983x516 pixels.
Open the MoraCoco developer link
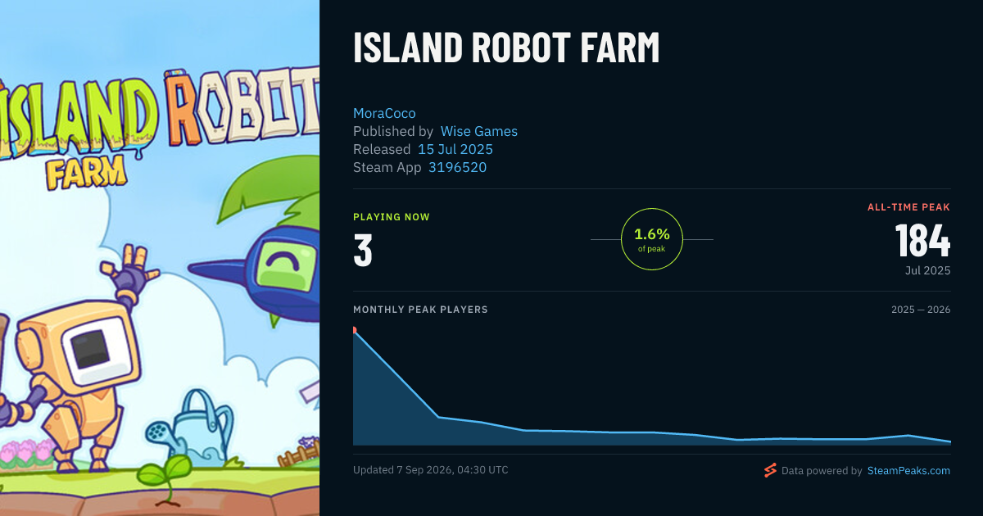[384, 113]
